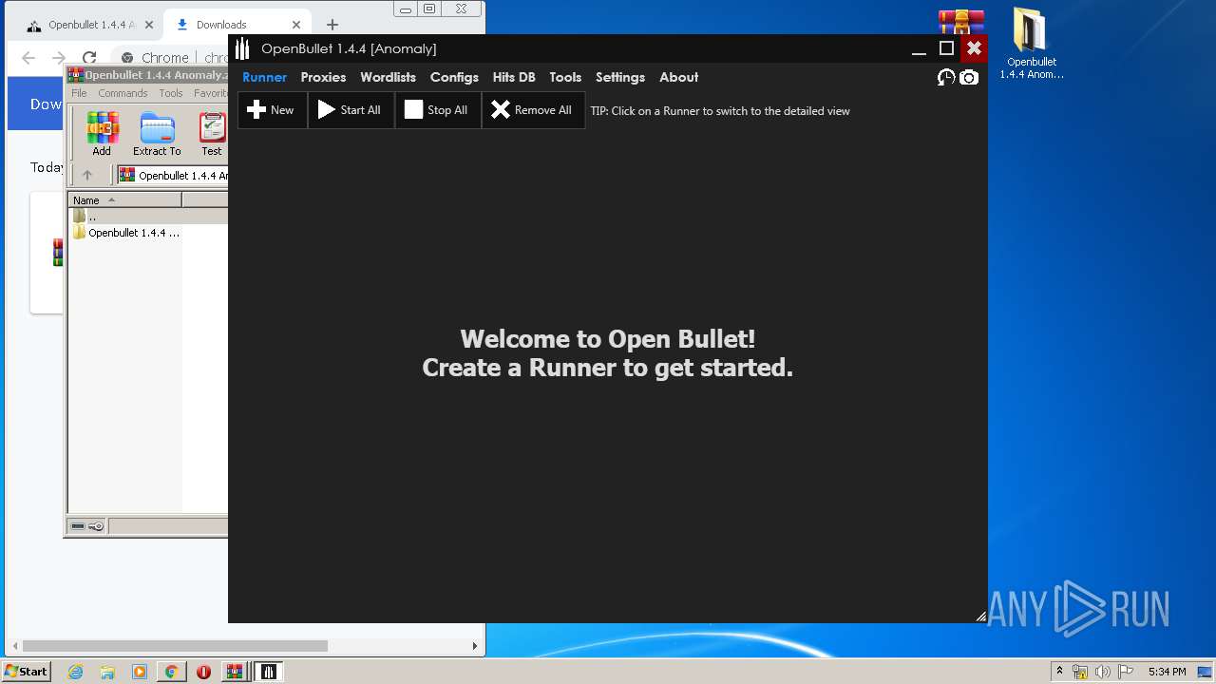Switch to Chrome from the taskbar
This screenshot has height=684, width=1216.
(x=171, y=672)
